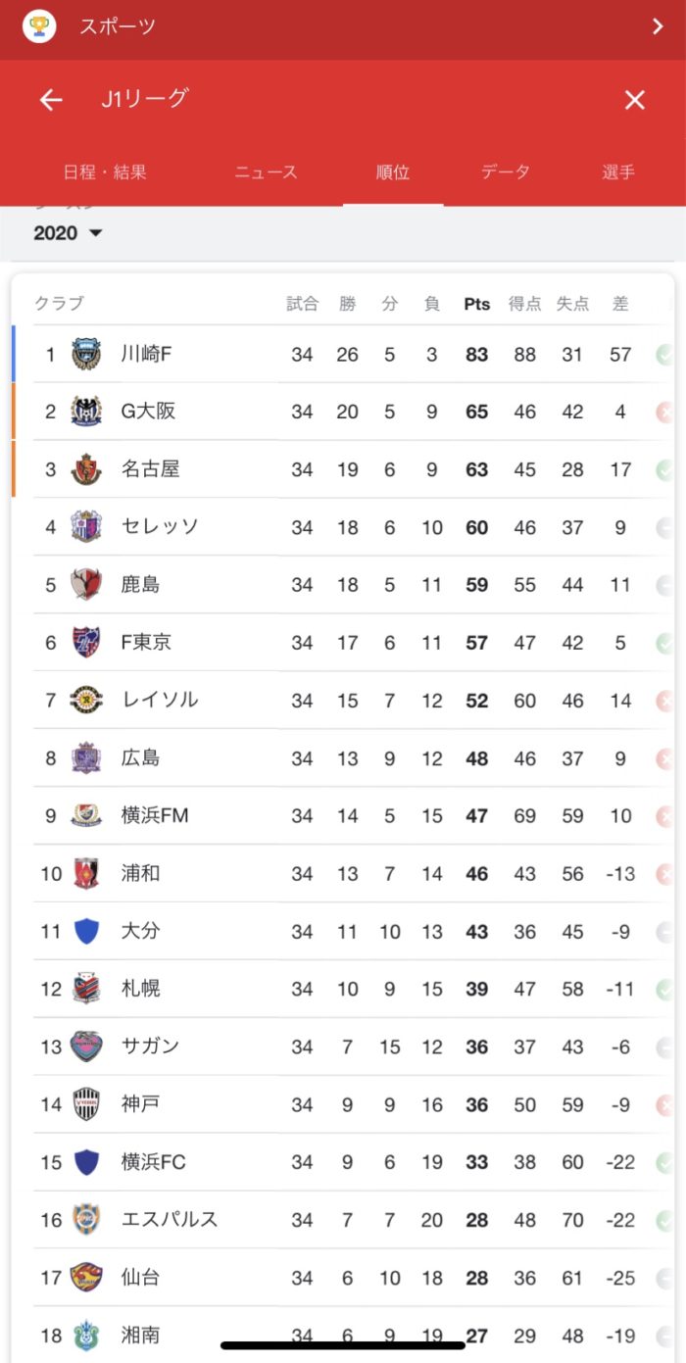This screenshot has height=1363, width=686.
Task: Switch to the ニュース tab
Action: pos(266,172)
